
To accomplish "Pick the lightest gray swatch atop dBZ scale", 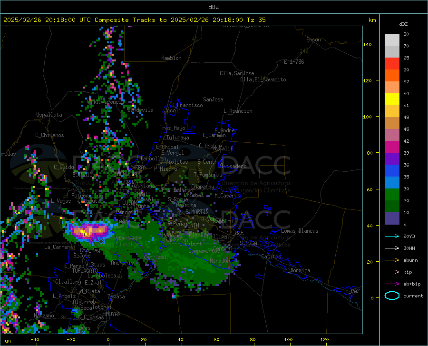I will point(392,40).
